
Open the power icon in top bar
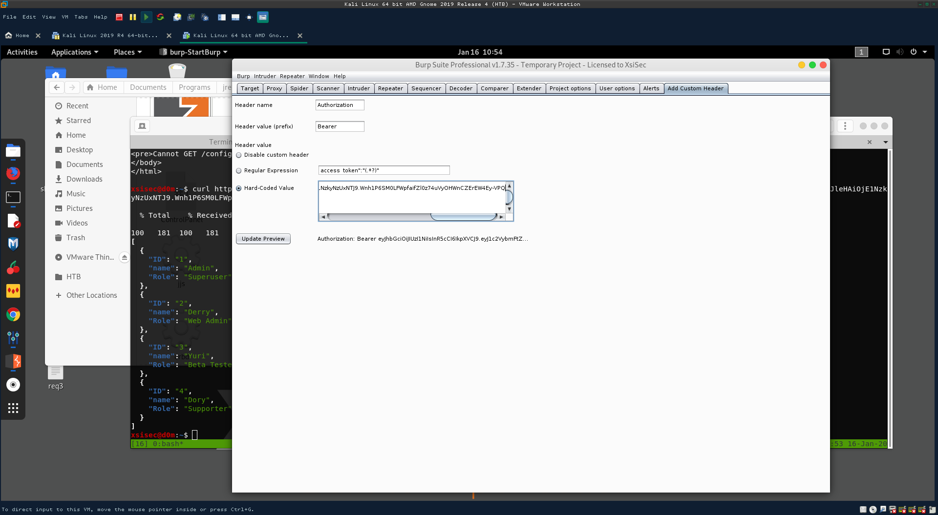pyautogui.click(x=914, y=52)
